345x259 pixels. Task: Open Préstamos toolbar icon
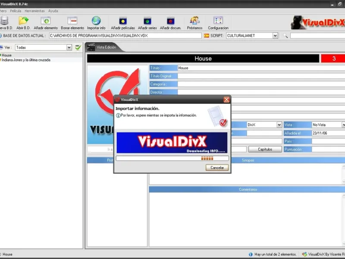(195, 21)
